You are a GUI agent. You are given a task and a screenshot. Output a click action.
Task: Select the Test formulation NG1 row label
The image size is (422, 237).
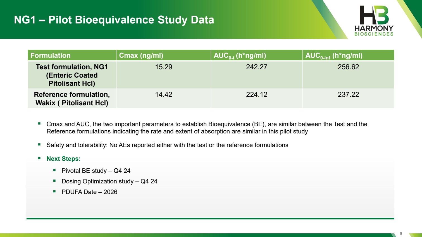coord(72,75)
